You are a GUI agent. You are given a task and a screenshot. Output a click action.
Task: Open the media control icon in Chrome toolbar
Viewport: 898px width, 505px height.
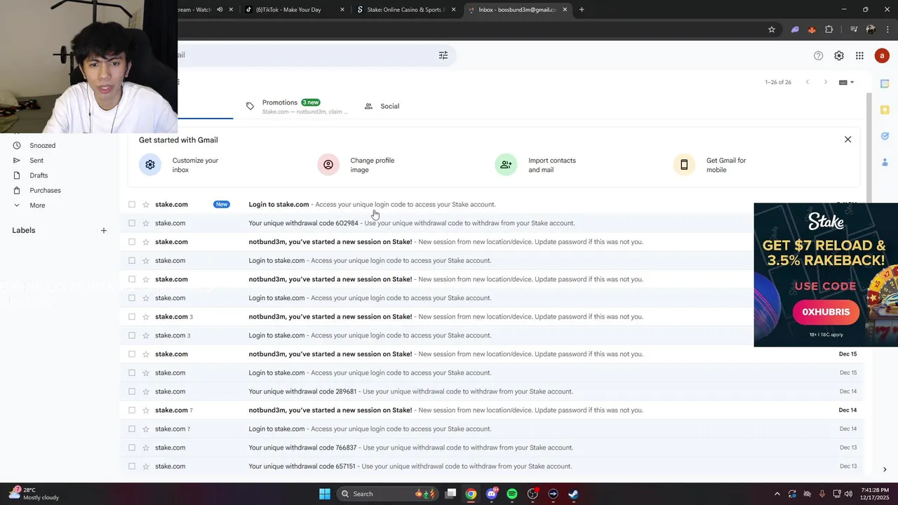coord(854,29)
